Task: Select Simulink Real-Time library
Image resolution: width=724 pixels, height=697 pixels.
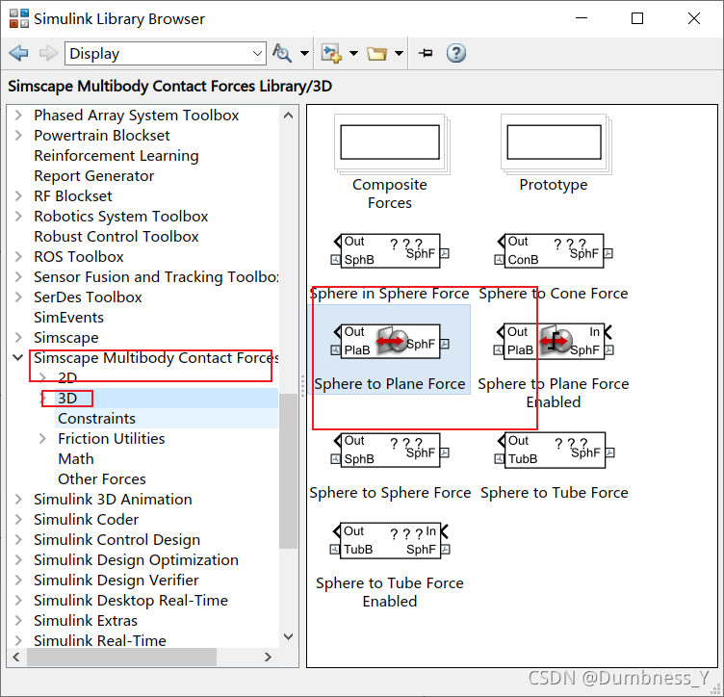Action: 100,641
